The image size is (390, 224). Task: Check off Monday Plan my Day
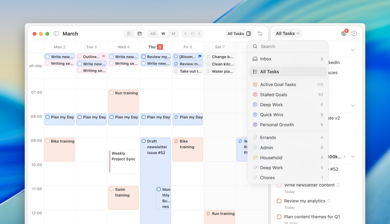click(x=48, y=117)
